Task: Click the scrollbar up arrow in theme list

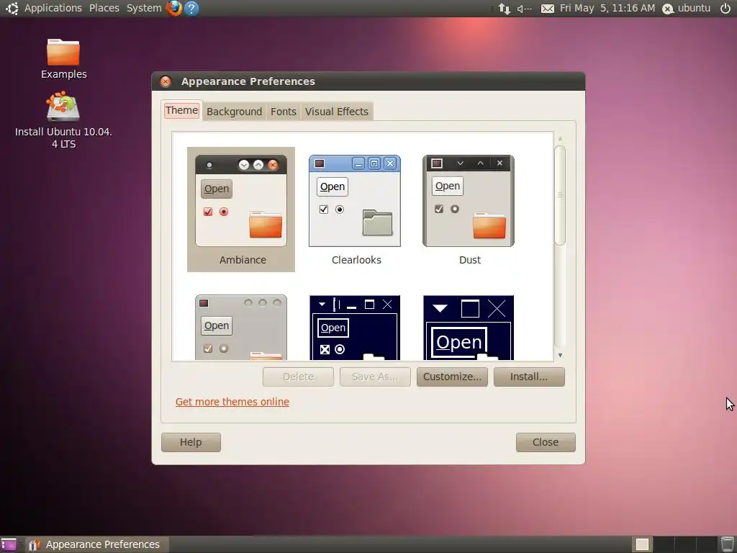Action: point(560,139)
